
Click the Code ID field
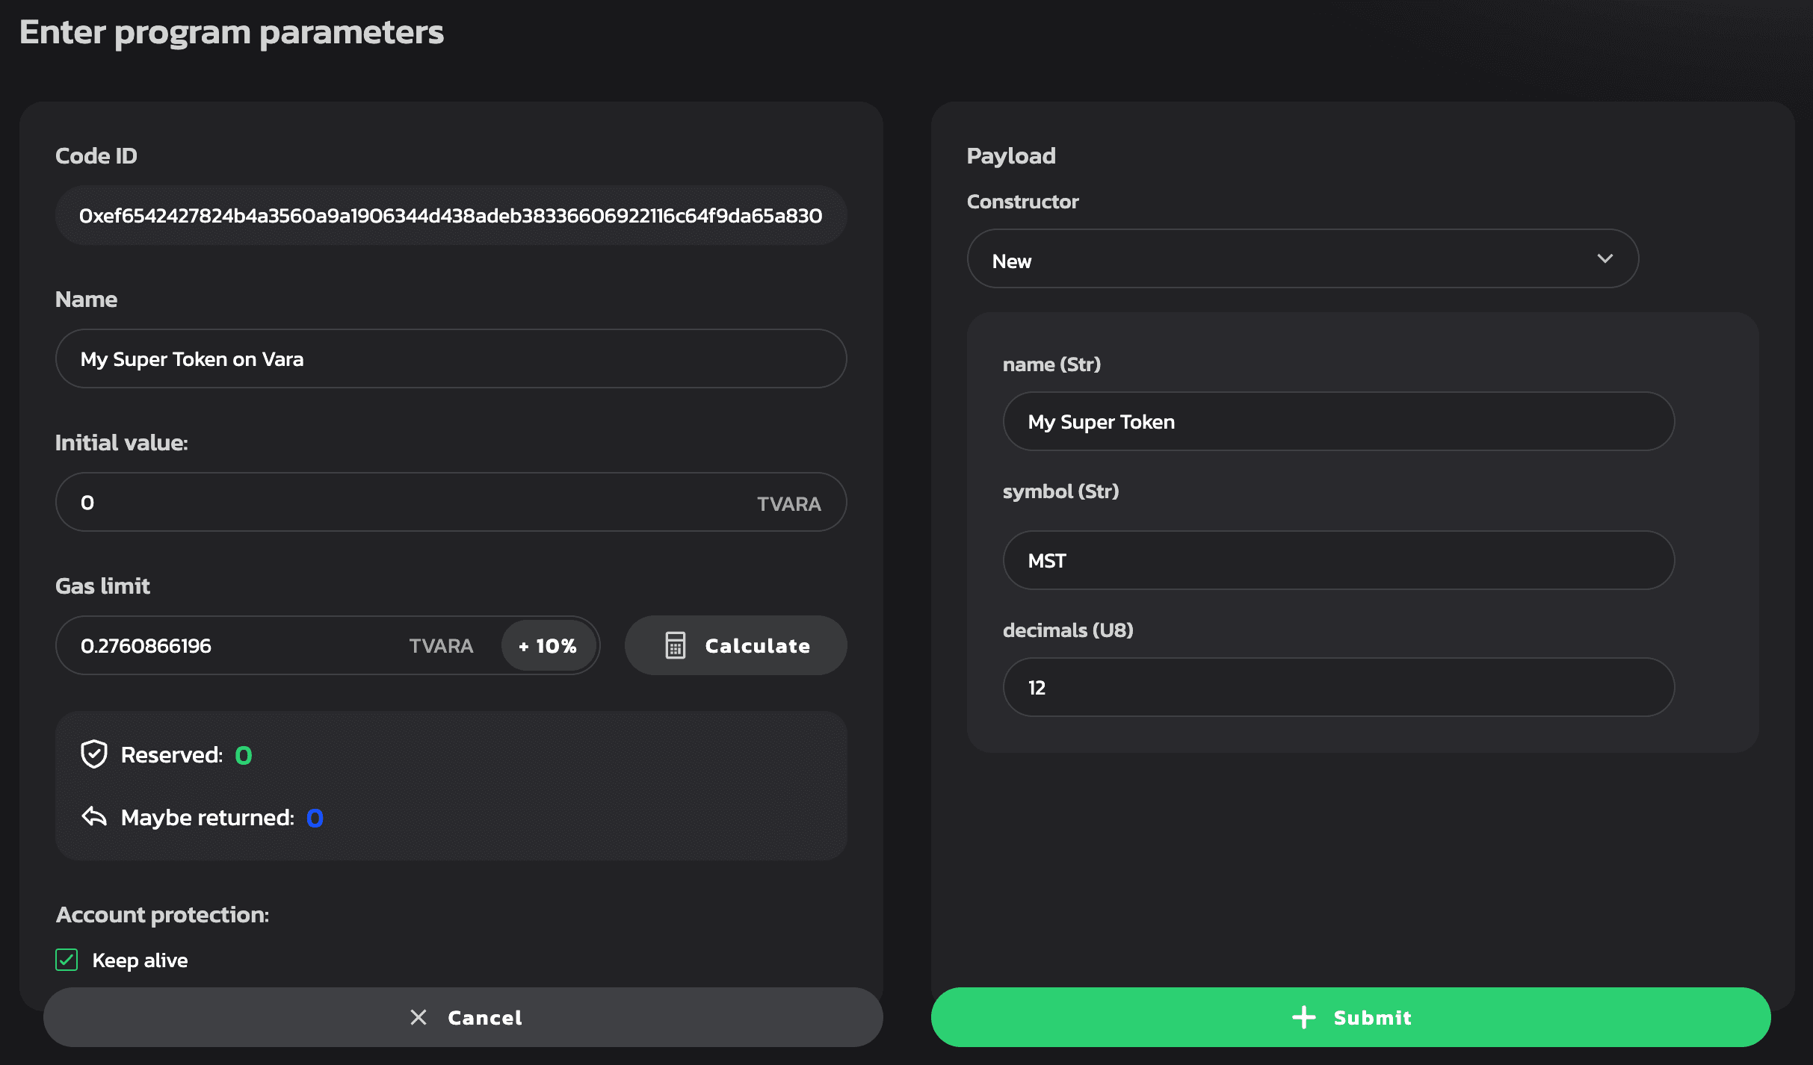[451, 216]
